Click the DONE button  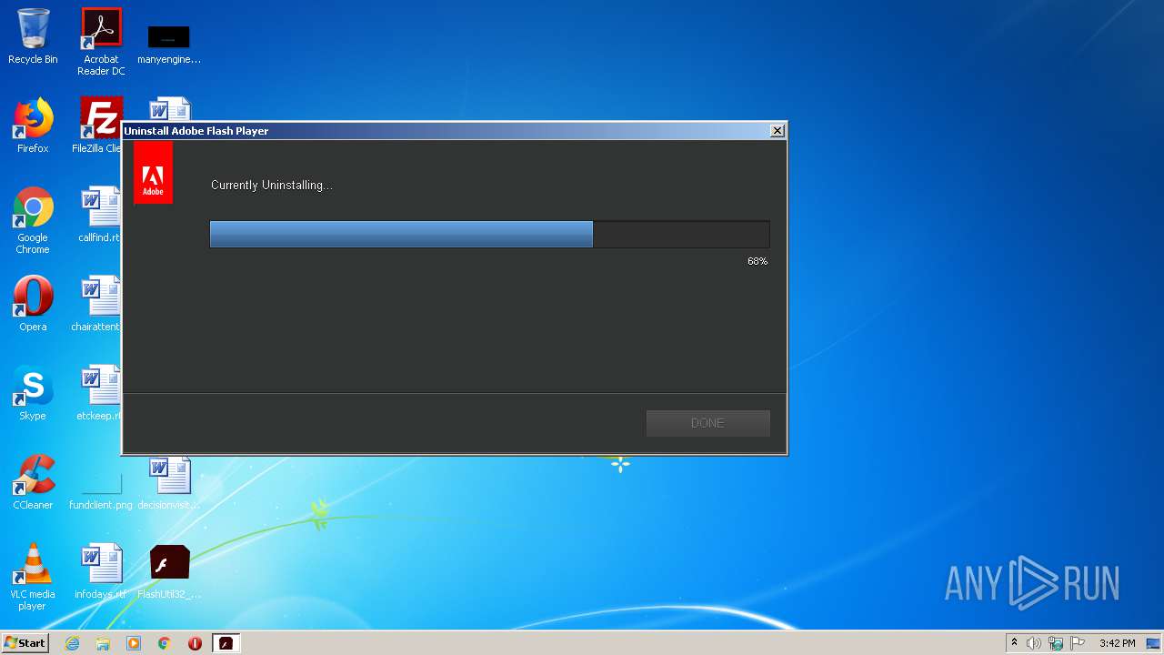coord(707,423)
